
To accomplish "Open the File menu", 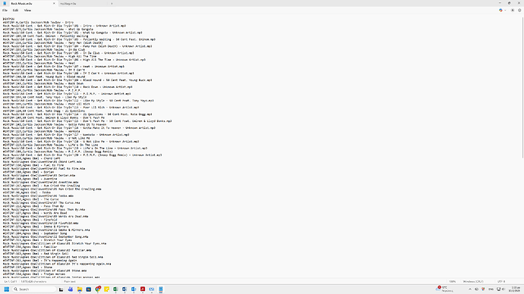I will (5, 11).
